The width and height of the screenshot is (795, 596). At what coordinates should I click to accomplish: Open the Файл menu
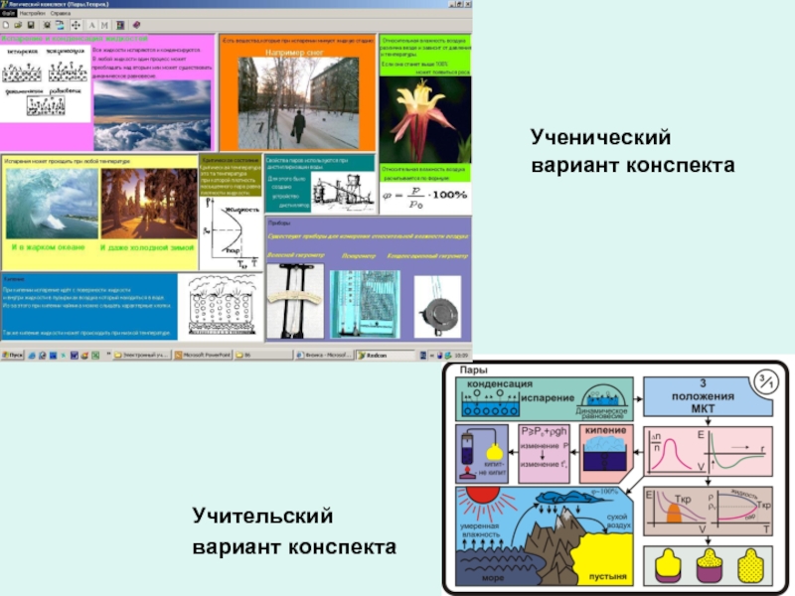(x=8, y=13)
